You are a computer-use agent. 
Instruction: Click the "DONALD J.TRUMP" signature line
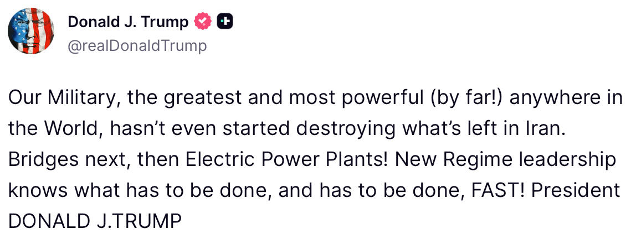(95, 221)
